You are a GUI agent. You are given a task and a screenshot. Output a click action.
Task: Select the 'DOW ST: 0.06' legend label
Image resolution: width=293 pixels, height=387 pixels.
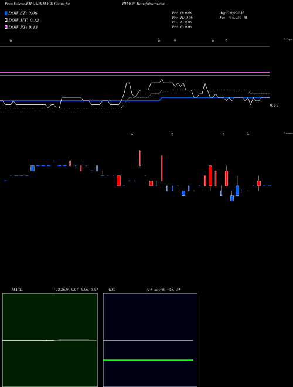pyautogui.click(x=23, y=13)
